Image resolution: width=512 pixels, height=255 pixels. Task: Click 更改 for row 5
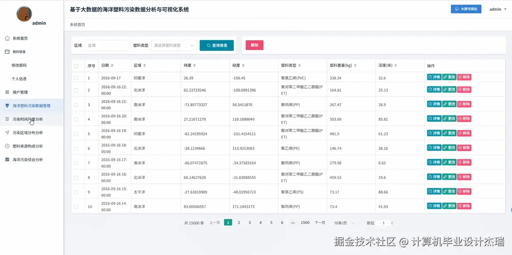(x=449, y=133)
